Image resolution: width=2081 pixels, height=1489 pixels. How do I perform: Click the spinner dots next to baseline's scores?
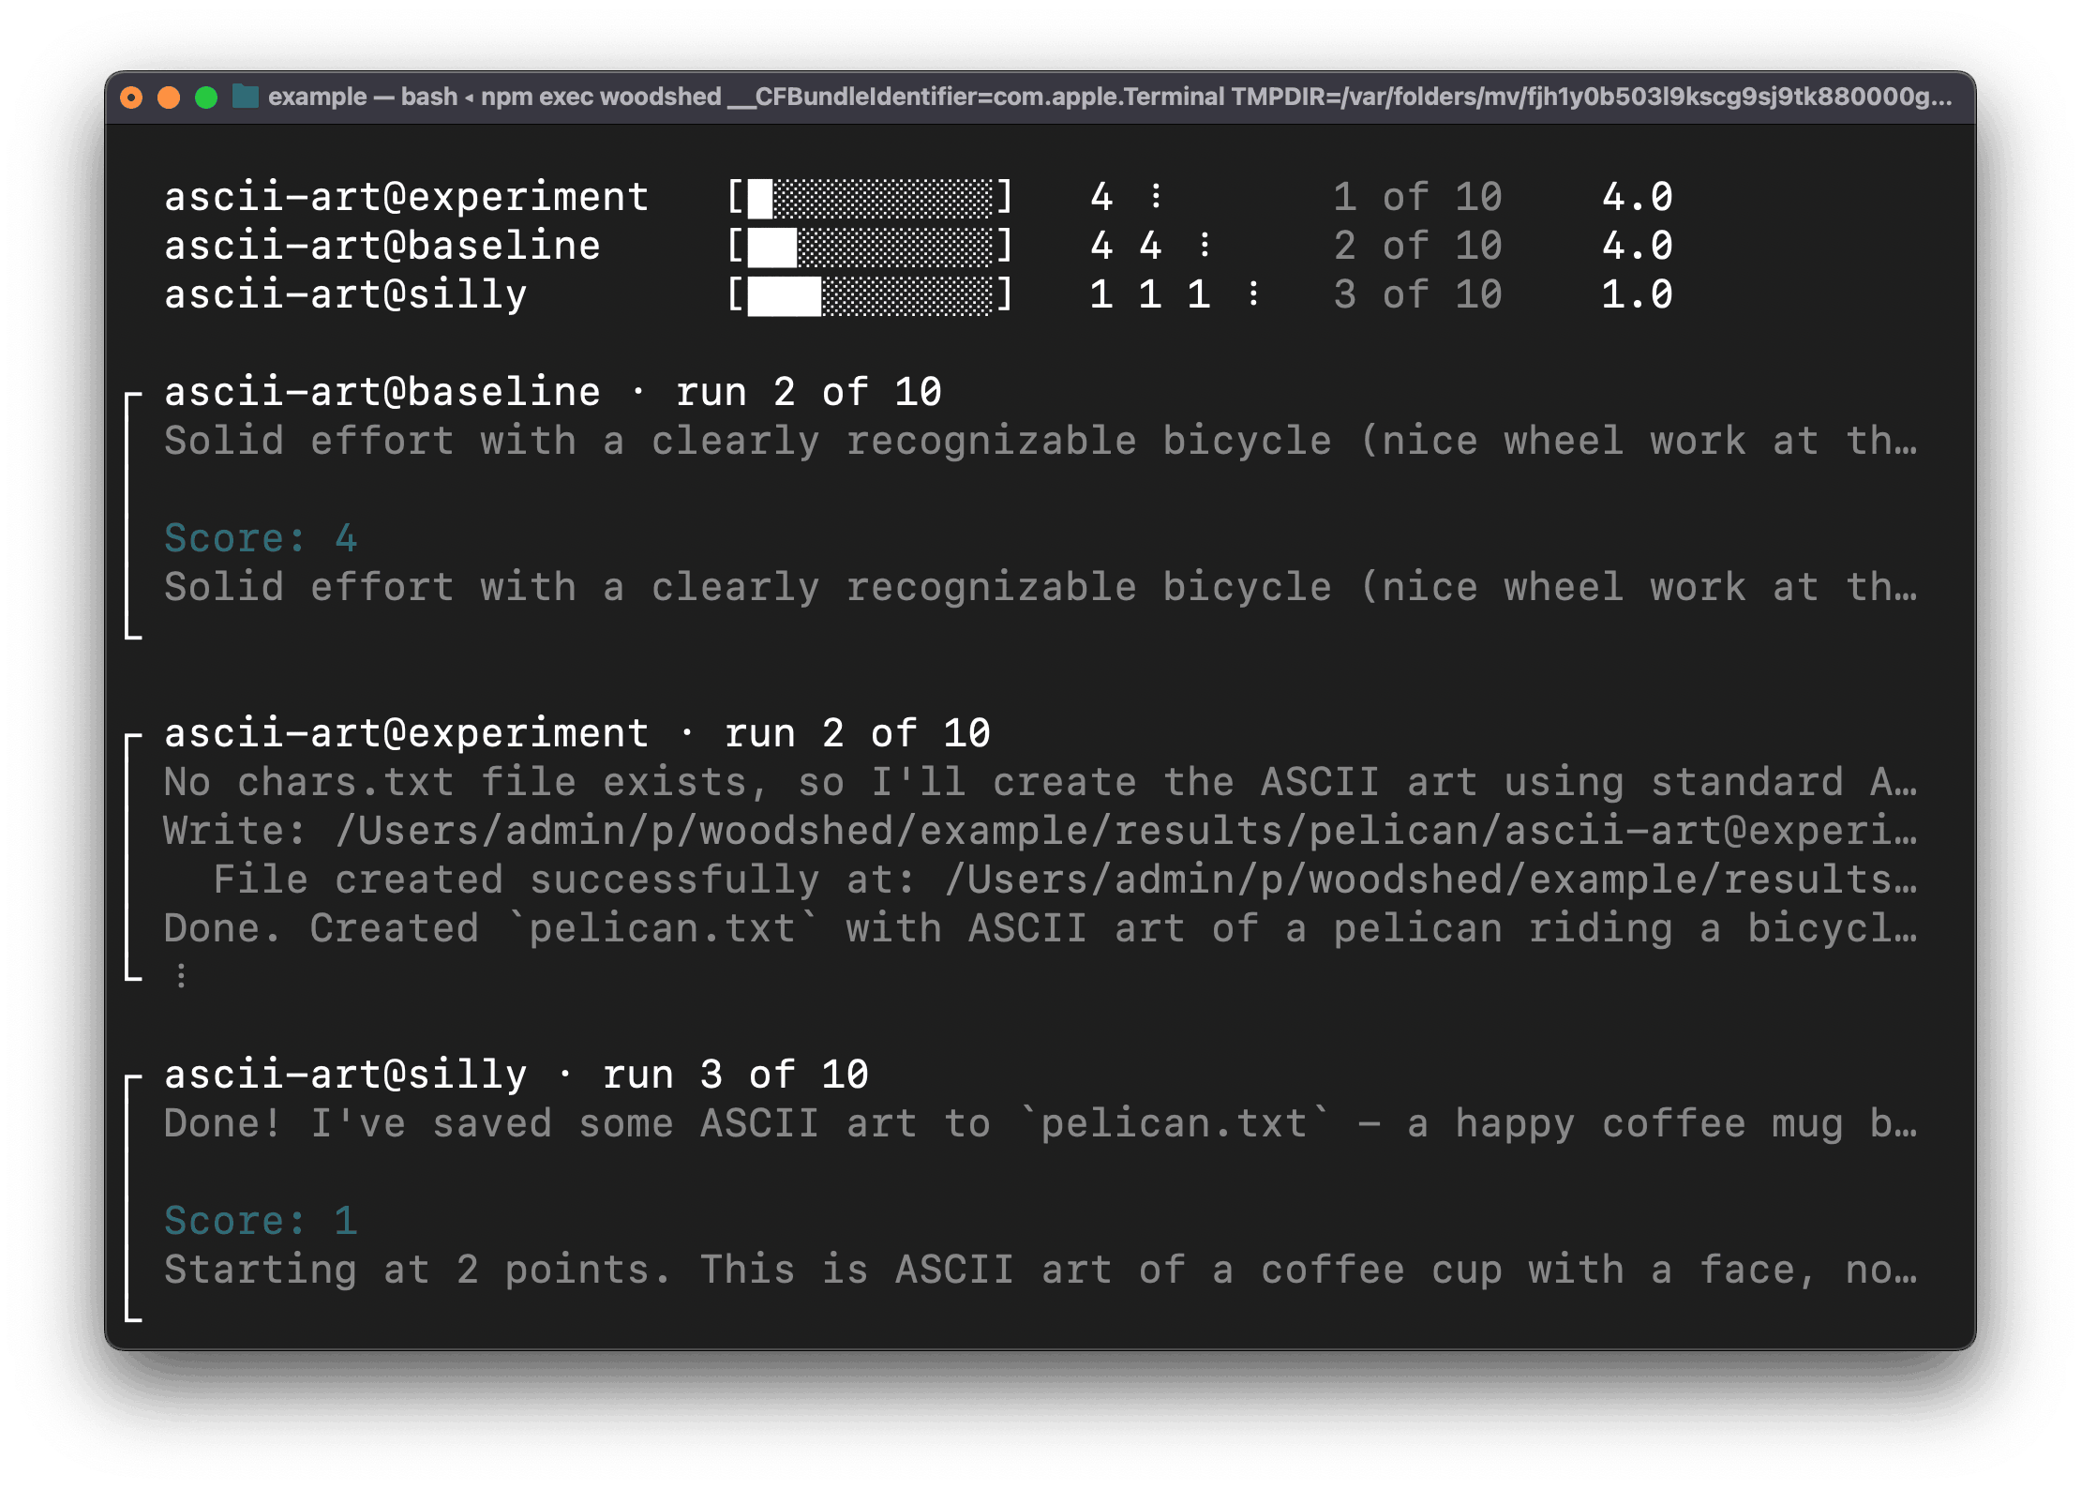(1206, 246)
